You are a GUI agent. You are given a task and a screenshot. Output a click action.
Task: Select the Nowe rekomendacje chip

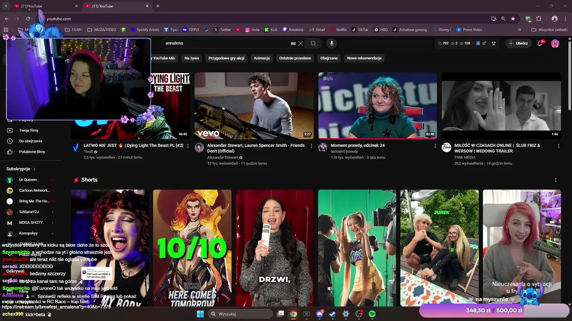pos(364,58)
